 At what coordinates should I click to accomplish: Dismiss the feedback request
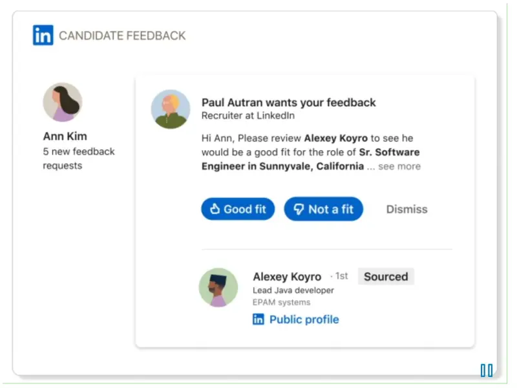[406, 210]
